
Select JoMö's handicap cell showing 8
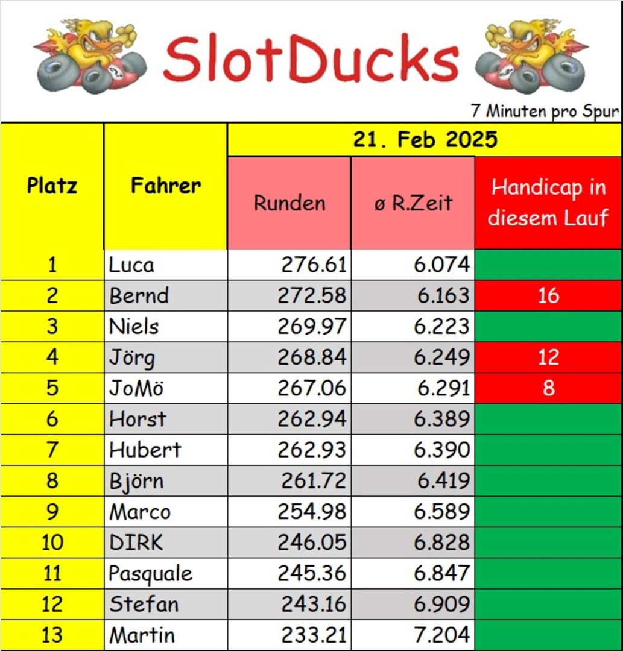(x=548, y=388)
